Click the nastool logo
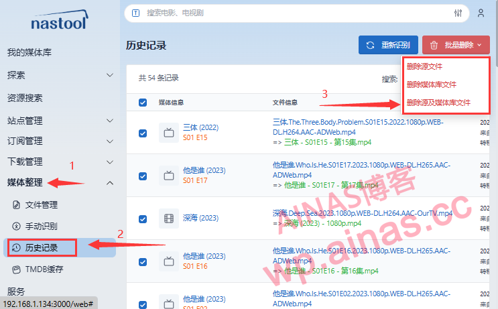Screen dimensions: 498x309 coord(60,20)
